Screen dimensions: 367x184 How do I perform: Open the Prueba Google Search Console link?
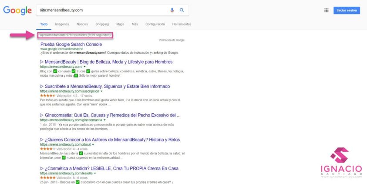pyautogui.click(x=71, y=44)
